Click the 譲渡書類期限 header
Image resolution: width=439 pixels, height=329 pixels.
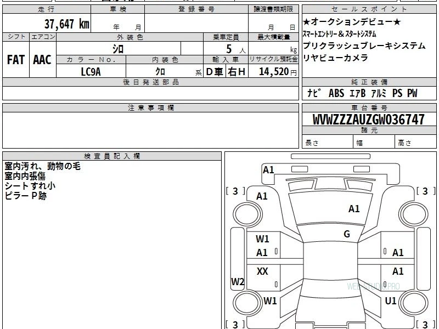273,9
